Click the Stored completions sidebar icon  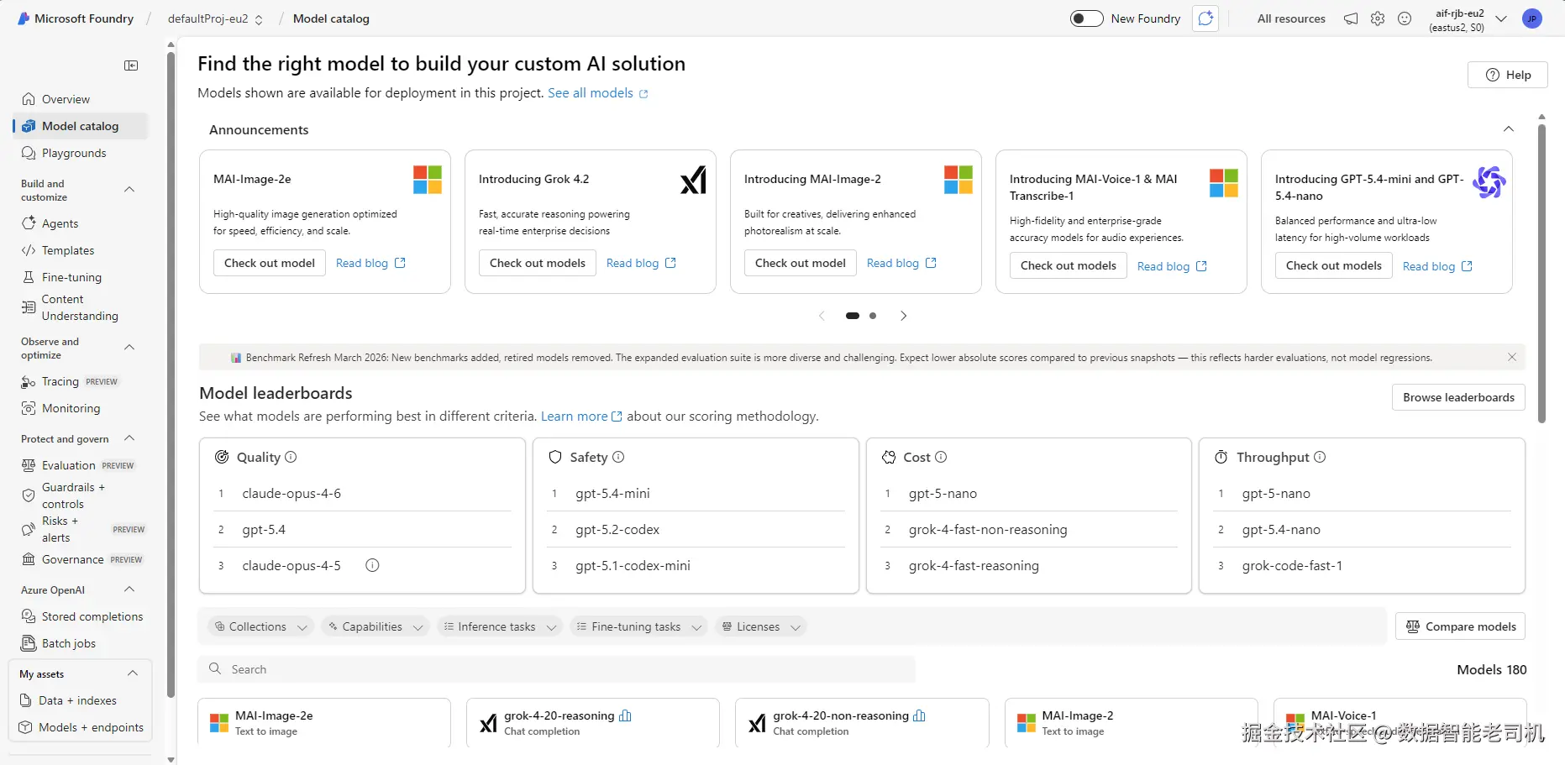[x=29, y=616]
